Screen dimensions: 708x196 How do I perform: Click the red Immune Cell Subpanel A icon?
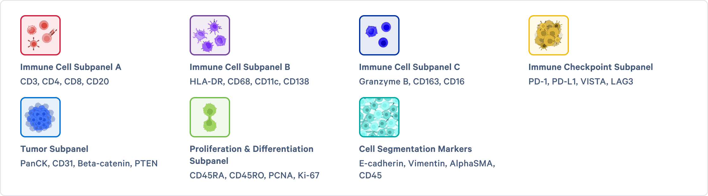[40, 35]
